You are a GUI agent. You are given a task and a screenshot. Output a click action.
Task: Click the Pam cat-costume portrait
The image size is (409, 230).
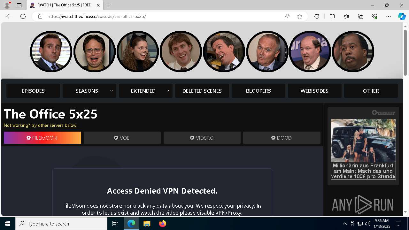[138, 51]
